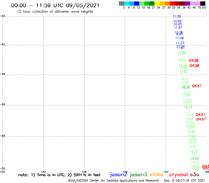Select the red time label 0437 beside 14.07
Image resolution: width=209 pixels, height=183 pixels.
[201, 119]
